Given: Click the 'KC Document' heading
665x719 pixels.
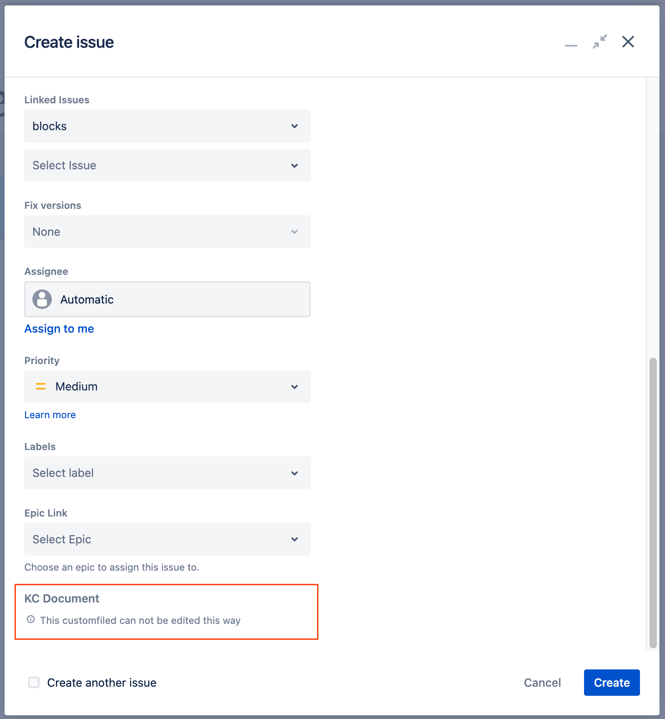Looking at the screenshot, I should pyautogui.click(x=62, y=598).
